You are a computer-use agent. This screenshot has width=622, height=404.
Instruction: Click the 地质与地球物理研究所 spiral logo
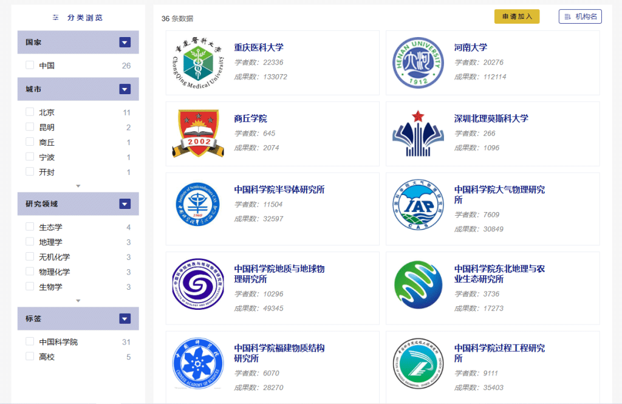pos(198,284)
